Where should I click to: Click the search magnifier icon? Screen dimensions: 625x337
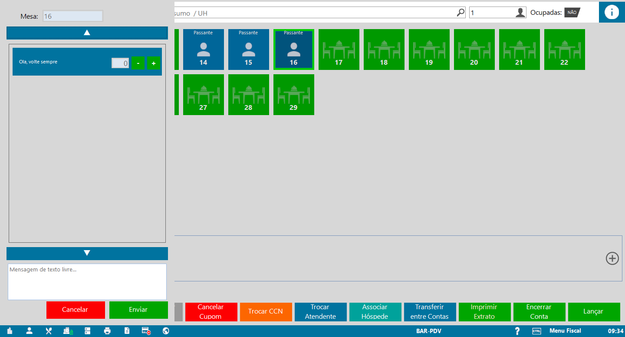click(x=461, y=13)
